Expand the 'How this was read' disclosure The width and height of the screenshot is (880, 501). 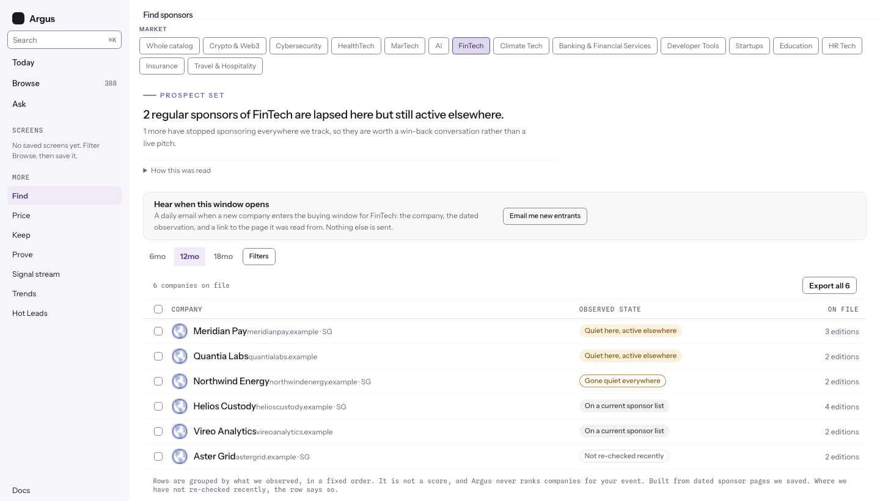click(x=177, y=170)
